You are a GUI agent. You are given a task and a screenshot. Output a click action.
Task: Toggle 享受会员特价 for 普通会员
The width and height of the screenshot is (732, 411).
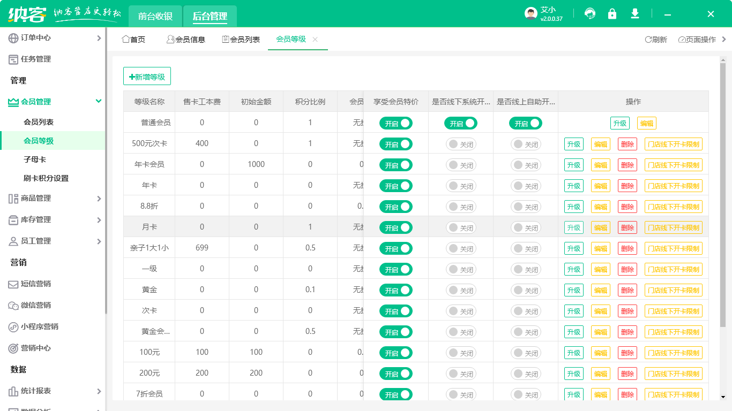[396, 123]
